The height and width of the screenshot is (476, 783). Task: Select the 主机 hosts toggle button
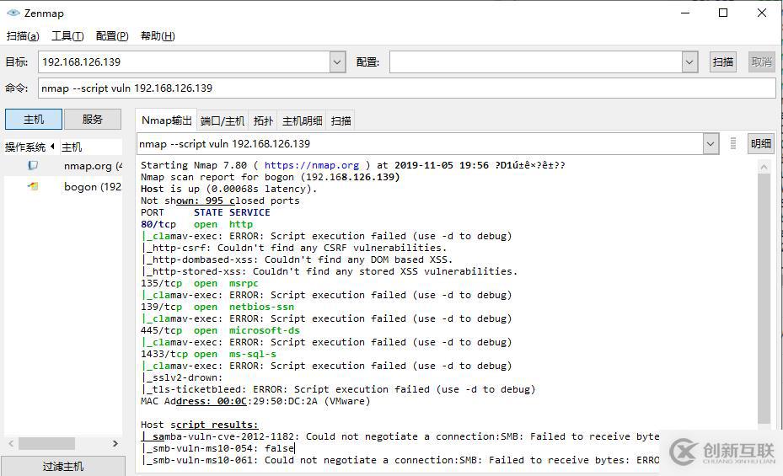click(x=34, y=120)
